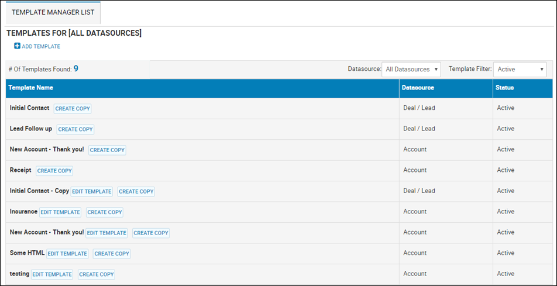The height and width of the screenshot is (286, 557).
Task: Create a copy of testing template
Action: pos(97,274)
